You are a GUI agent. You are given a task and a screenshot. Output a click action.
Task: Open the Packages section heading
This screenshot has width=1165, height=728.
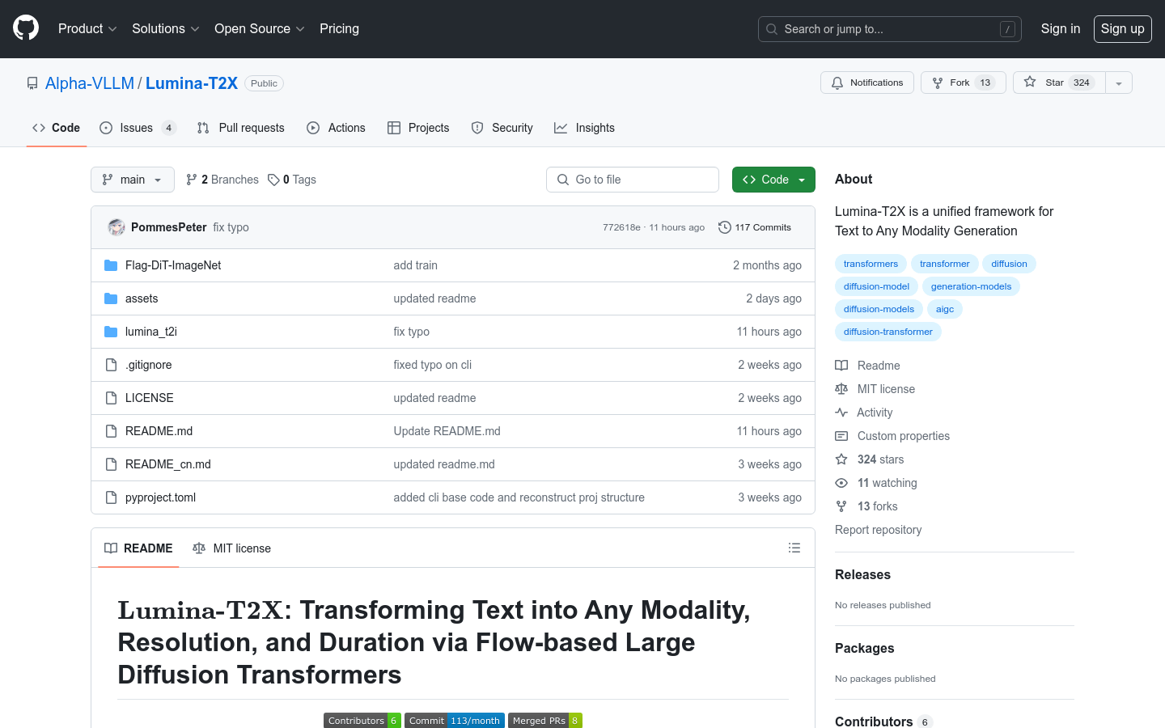click(864, 649)
